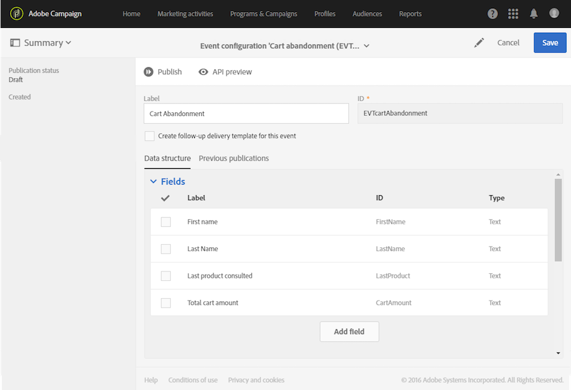This screenshot has width=571, height=390.
Task: Enable follow-up delivery template checkbox
Action: (x=150, y=136)
